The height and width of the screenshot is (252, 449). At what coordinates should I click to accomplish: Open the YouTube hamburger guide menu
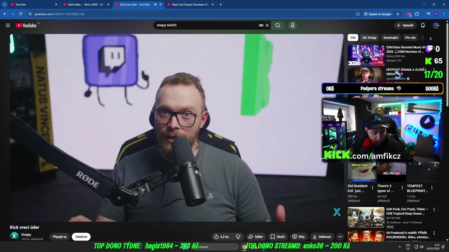click(x=8, y=25)
